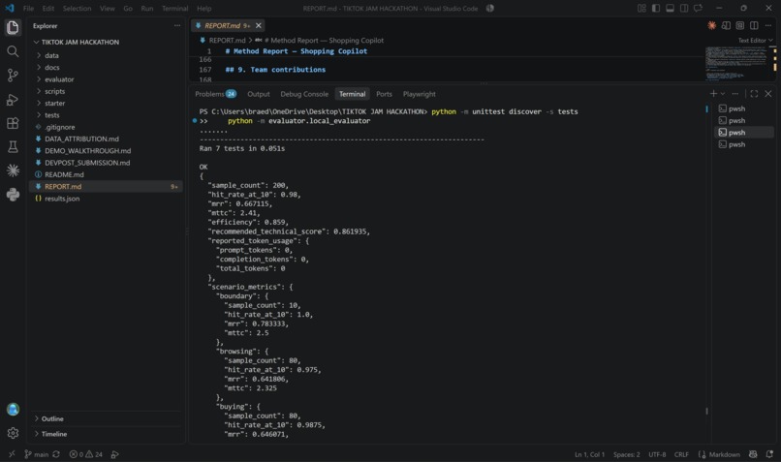781x462 pixels.
Task: Click the CRLF end-of-line selector
Action: click(681, 454)
